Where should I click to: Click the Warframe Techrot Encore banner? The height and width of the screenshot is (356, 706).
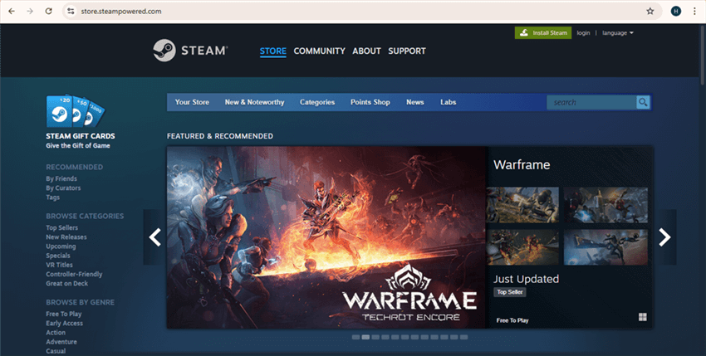click(327, 237)
